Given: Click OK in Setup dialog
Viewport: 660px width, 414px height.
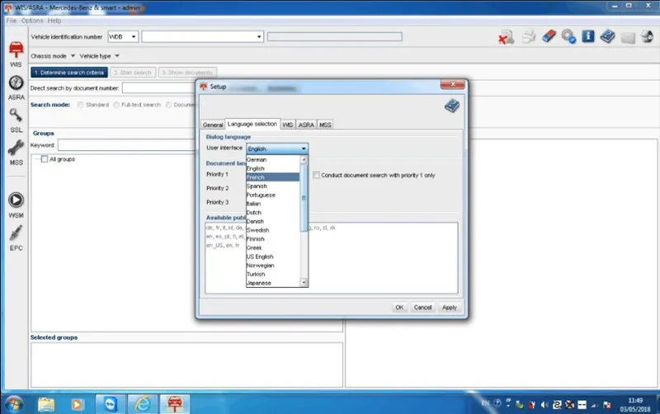Looking at the screenshot, I should coord(399,308).
